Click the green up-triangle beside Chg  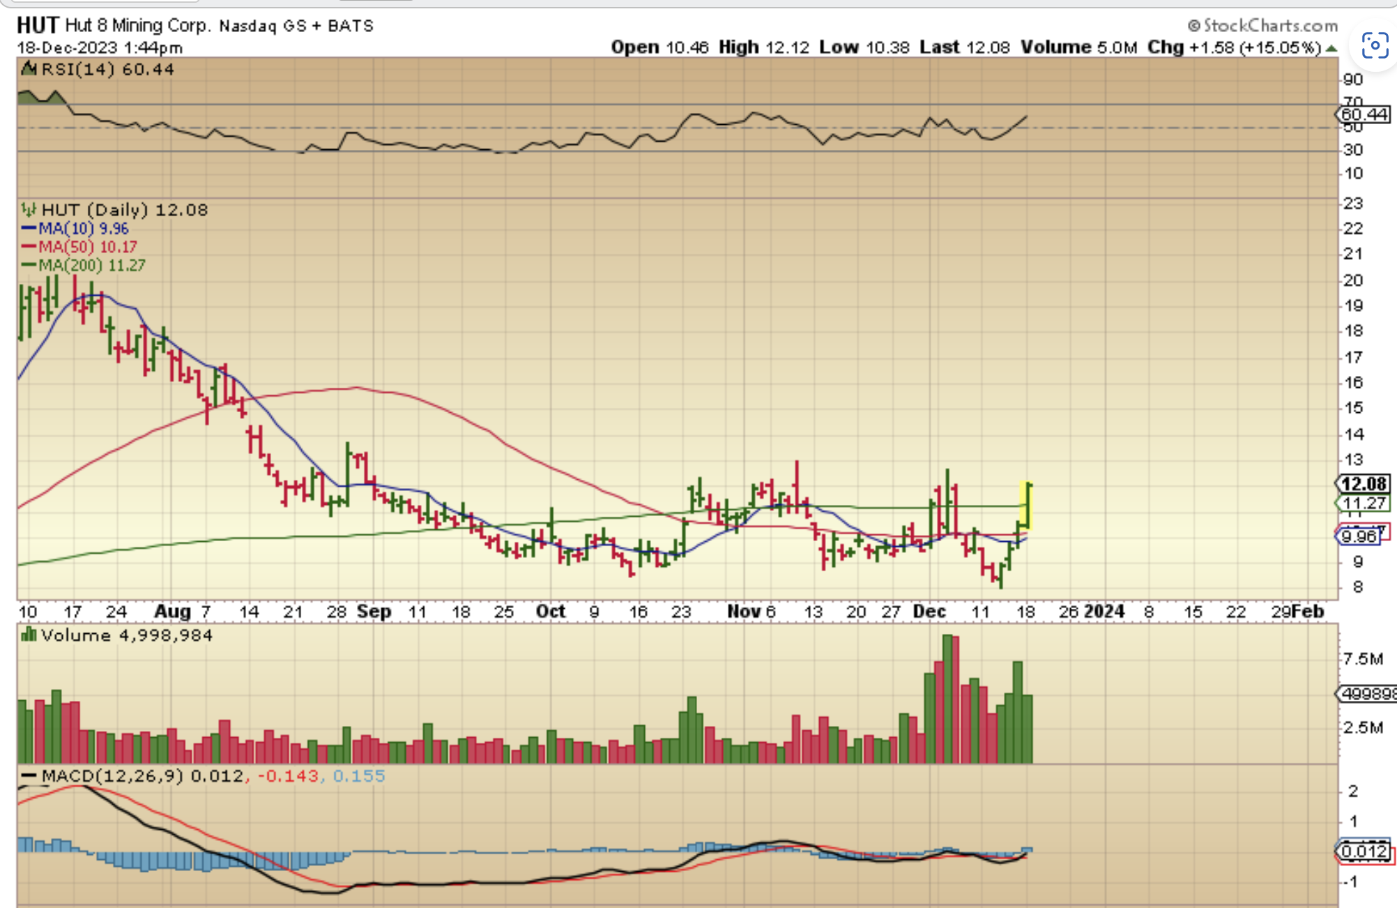tap(1331, 48)
